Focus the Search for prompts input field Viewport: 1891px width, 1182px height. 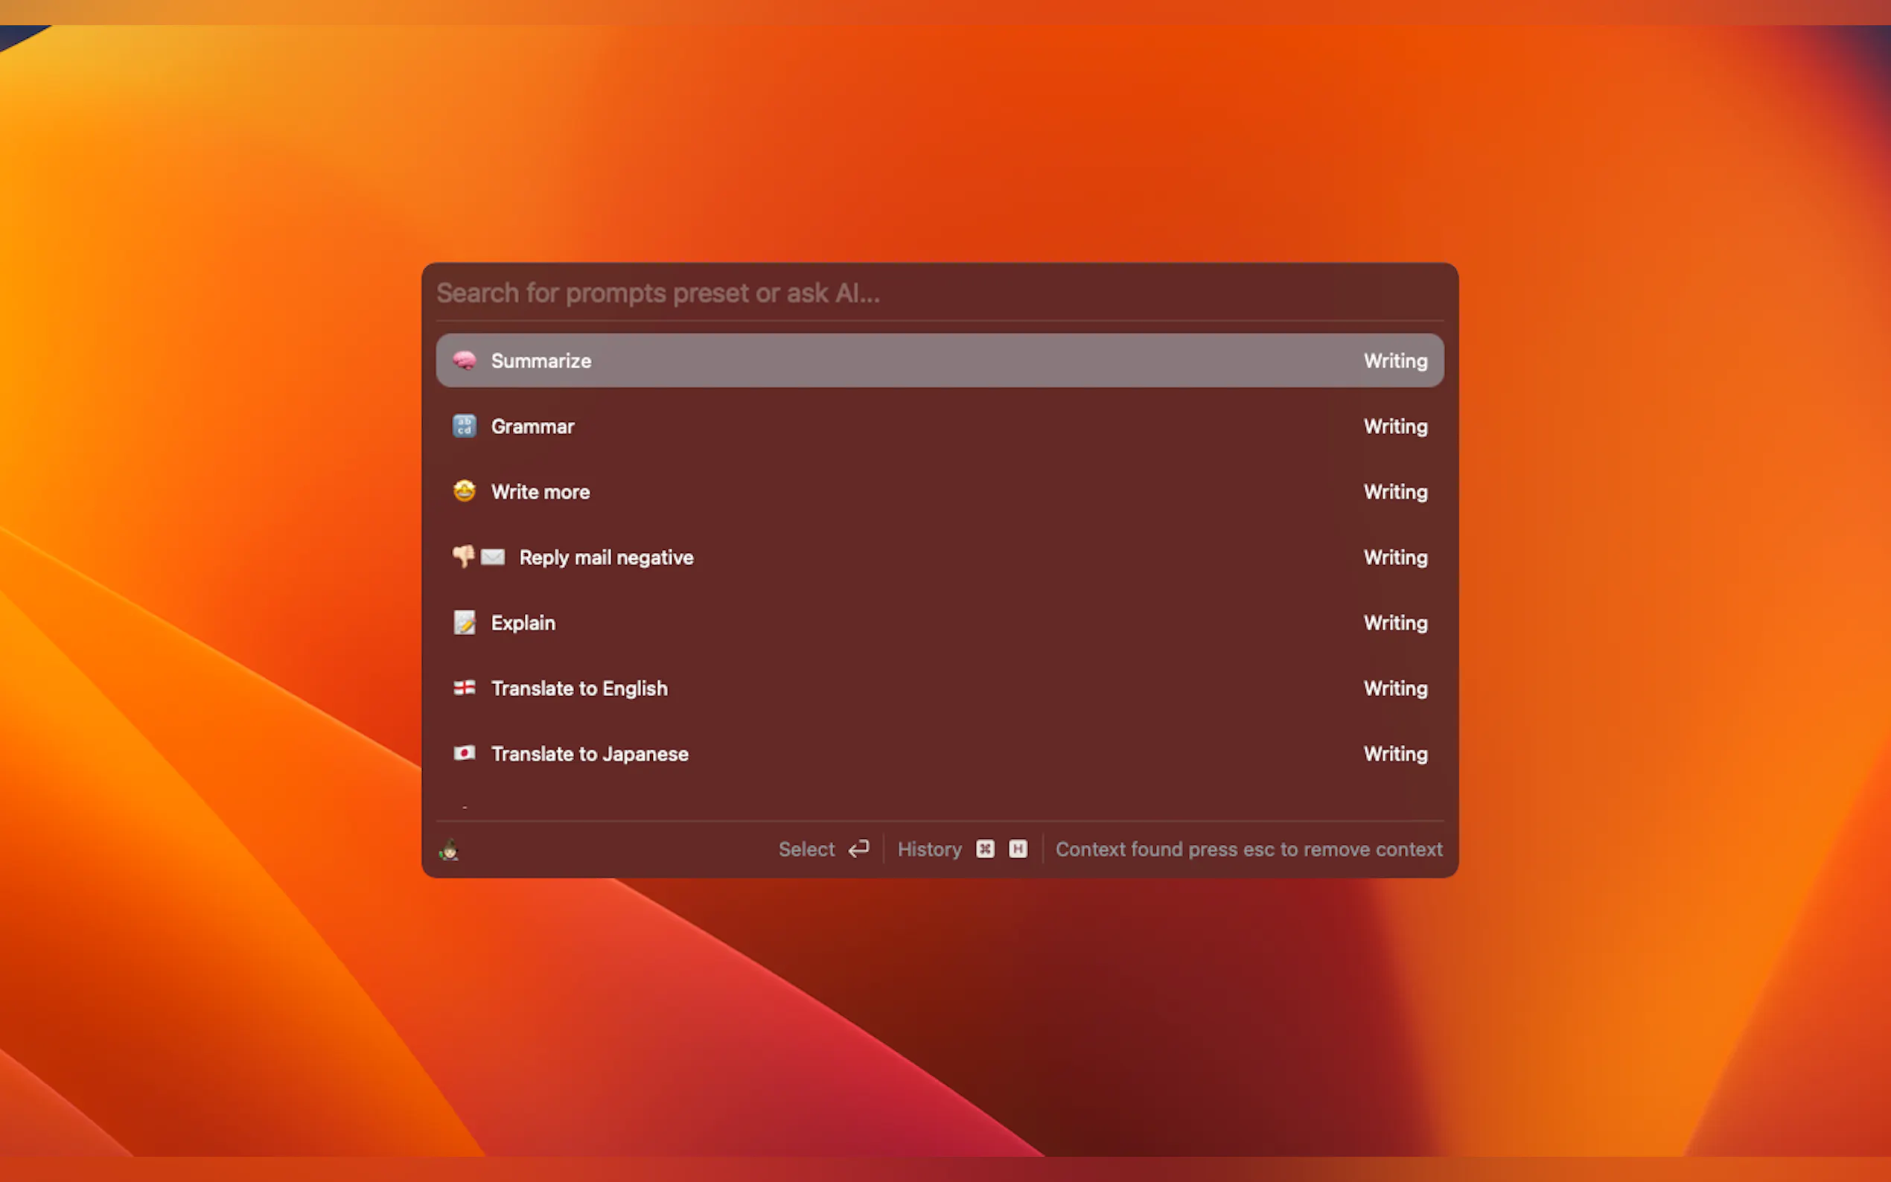coord(938,293)
